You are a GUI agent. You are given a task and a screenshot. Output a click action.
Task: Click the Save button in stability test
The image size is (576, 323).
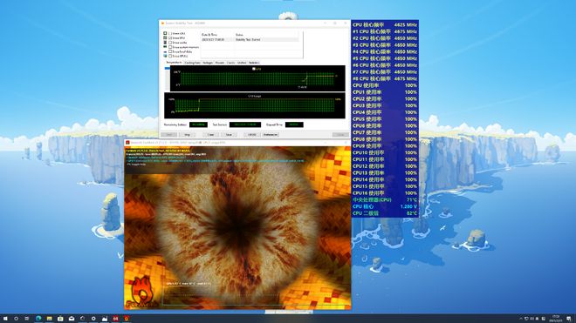(229, 135)
